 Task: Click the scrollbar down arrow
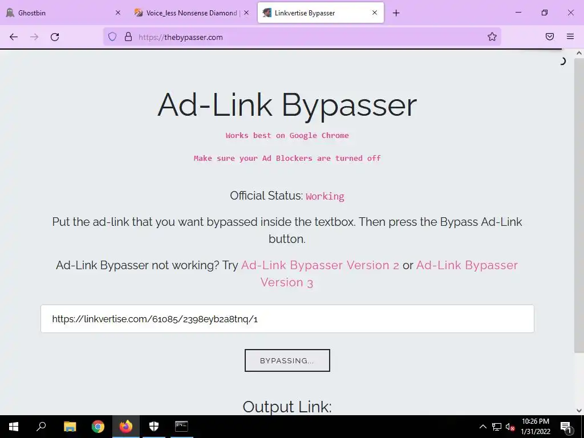point(579,411)
